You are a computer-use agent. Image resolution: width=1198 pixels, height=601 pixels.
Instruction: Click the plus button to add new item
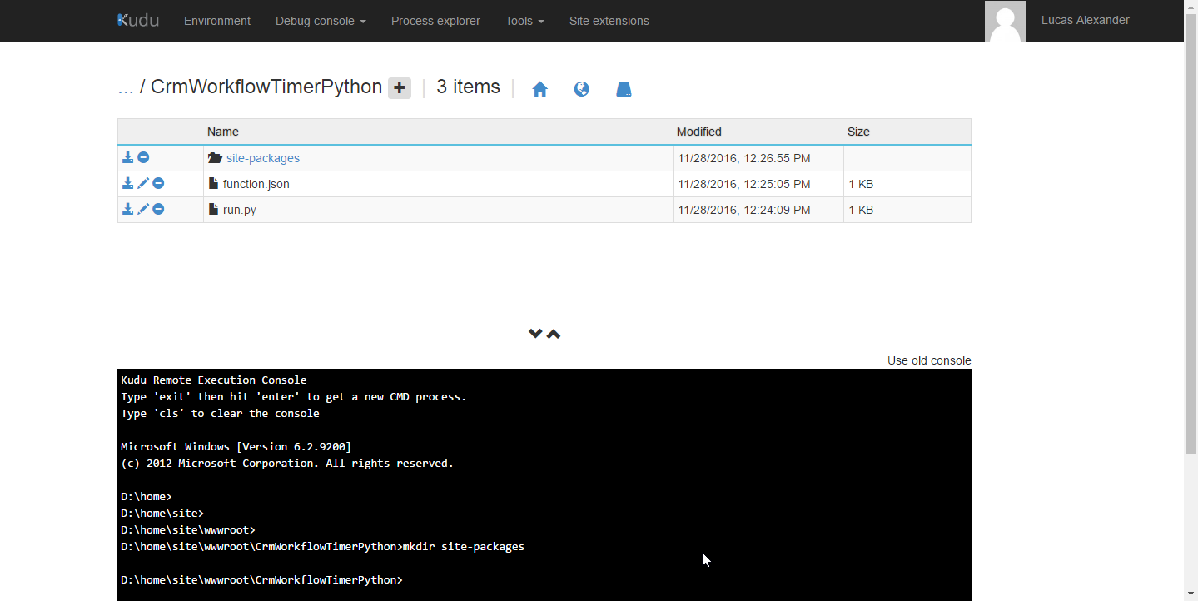coord(400,88)
